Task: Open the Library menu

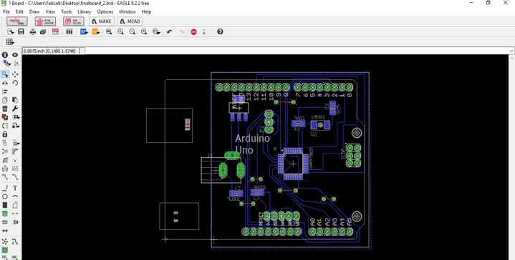Action: (x=85, y=12)
